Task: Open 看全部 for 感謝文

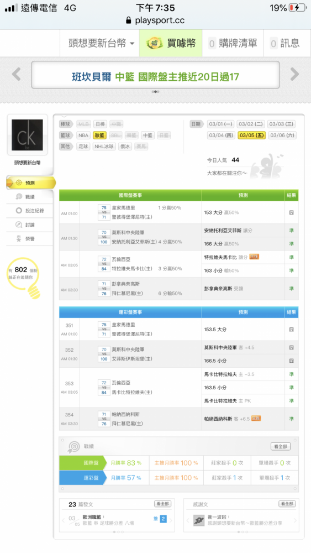Action: coord(287,504)
